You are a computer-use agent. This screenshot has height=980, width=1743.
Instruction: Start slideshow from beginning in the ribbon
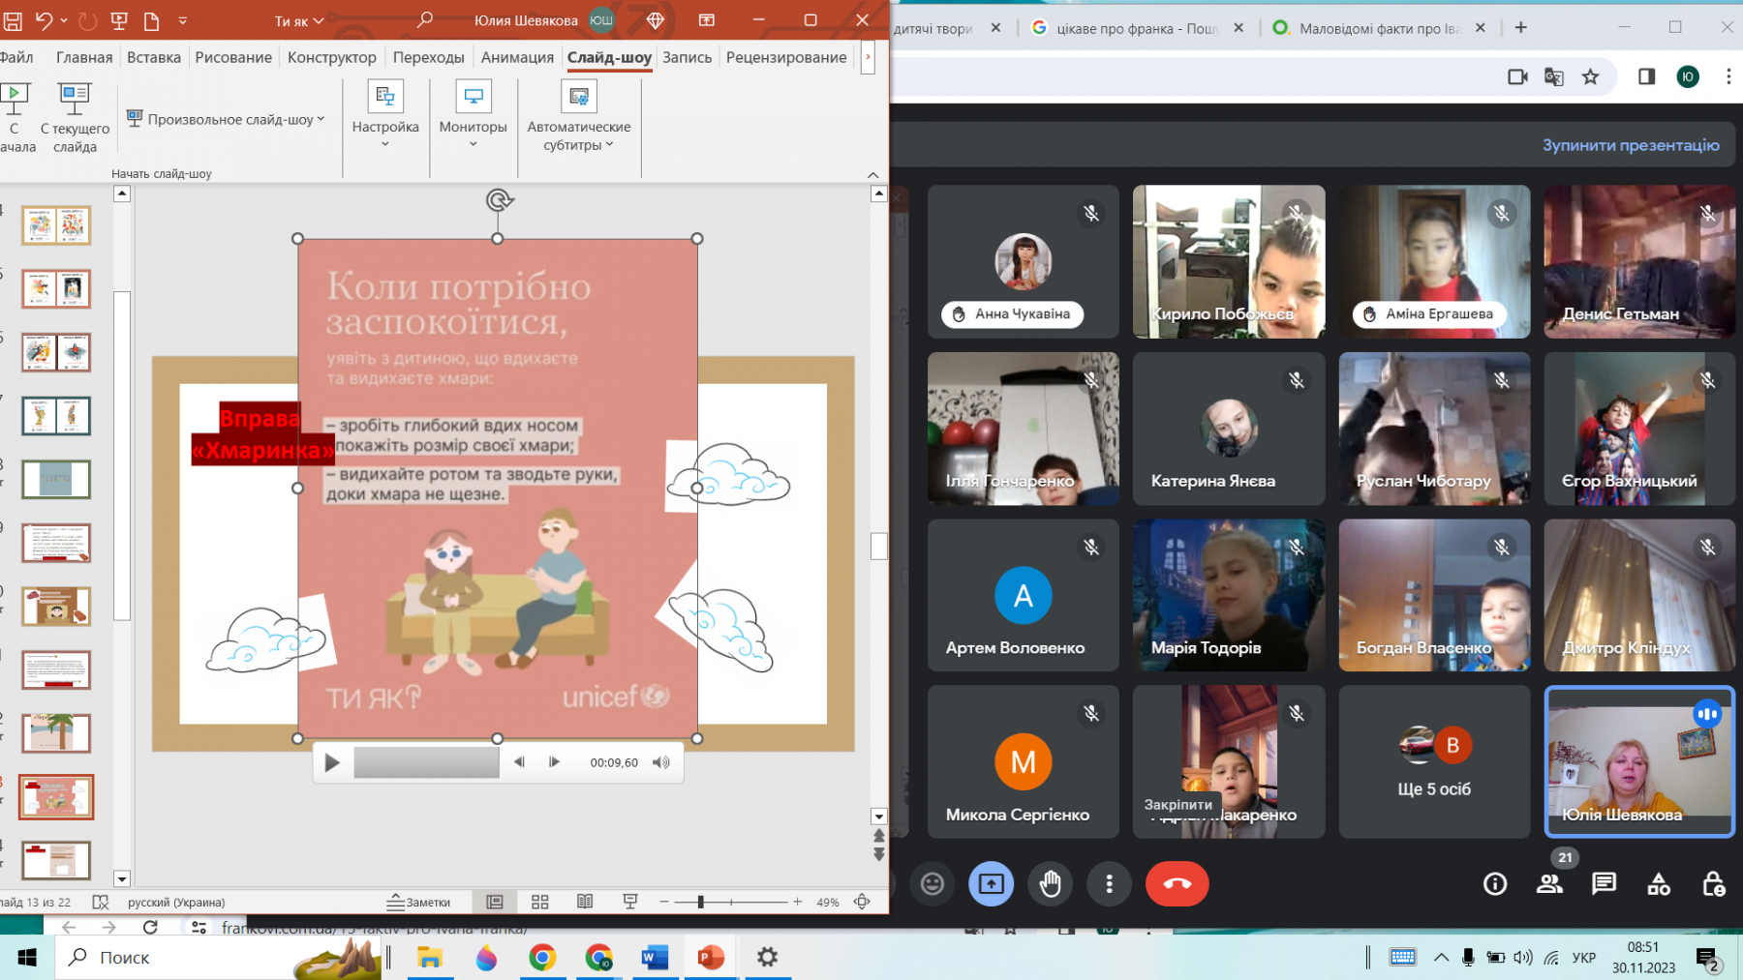pos(15,118)
